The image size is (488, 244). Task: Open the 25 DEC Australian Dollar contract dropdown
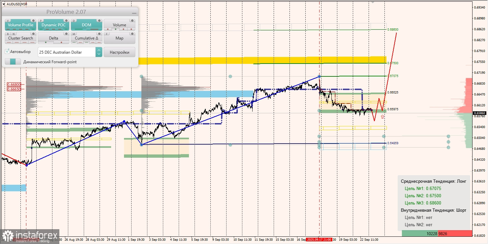pos(67,52)
